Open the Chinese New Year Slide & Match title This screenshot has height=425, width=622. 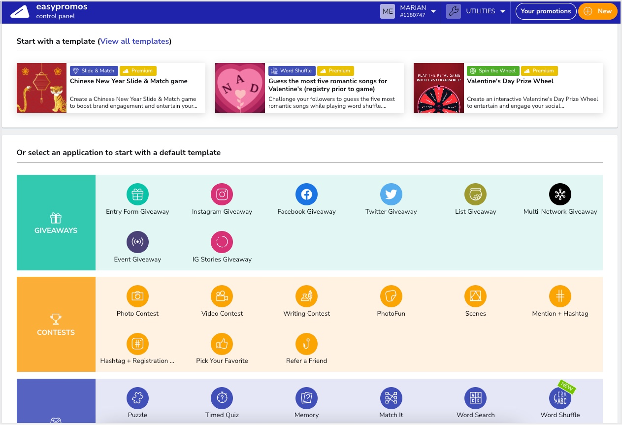[129, 81]
